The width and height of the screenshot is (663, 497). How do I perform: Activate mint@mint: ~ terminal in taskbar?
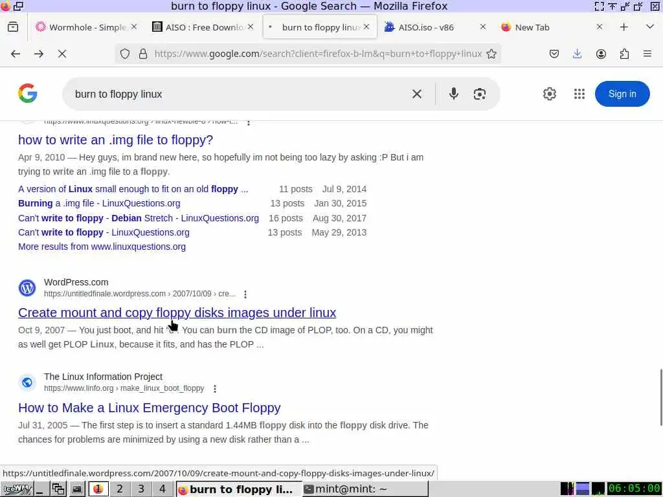pyautogui.click(x=365, y=489)
